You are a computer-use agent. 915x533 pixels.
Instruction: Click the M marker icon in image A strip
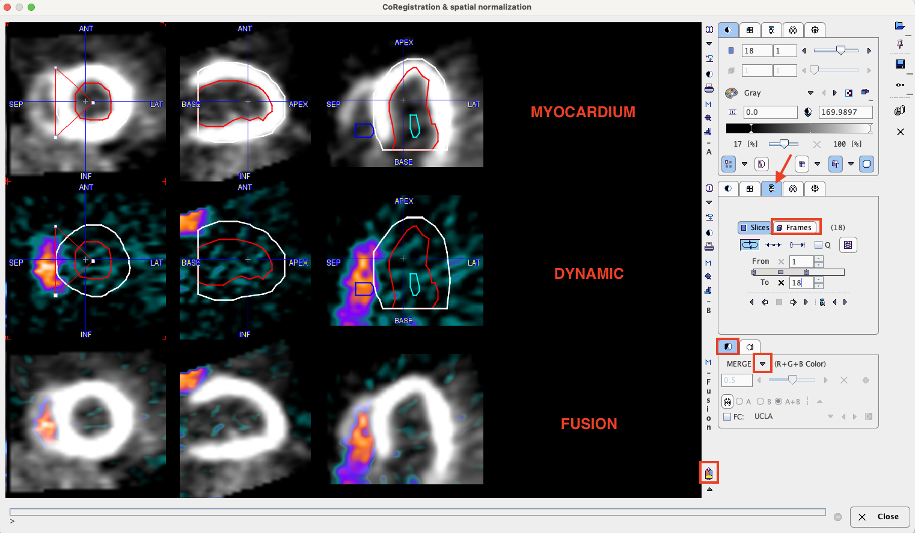708,104
